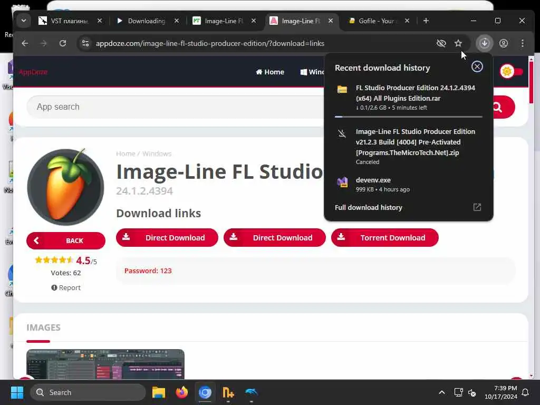Focus the App search field
This screenshot has height=405, width=540.
176,107
